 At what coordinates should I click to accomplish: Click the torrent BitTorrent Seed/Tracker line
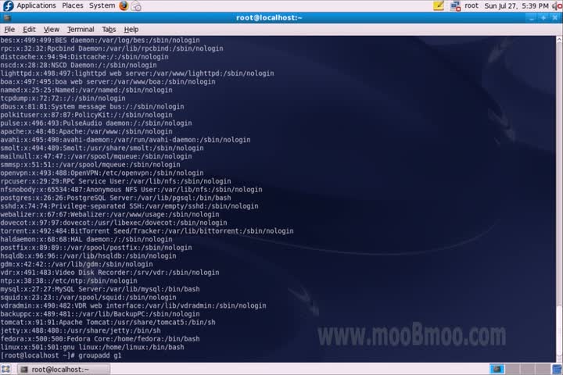click(147, 230)
